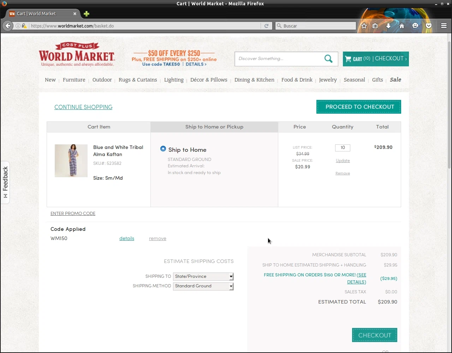This screenshot has width=452, height=353.
Task: Click the $209.90 estimated total value
Action: pos(387,302)
